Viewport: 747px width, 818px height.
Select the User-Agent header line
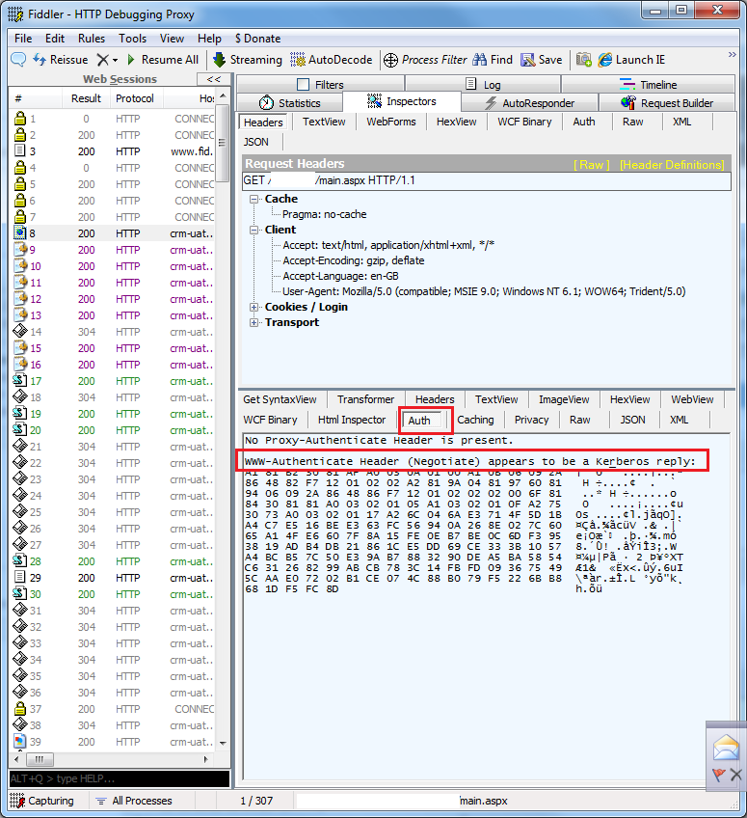click(x=484, y=291)
